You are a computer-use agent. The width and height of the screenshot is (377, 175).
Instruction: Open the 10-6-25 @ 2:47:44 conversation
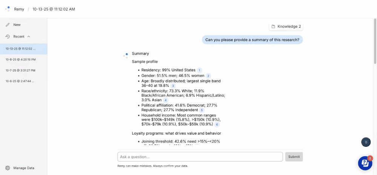21,81
